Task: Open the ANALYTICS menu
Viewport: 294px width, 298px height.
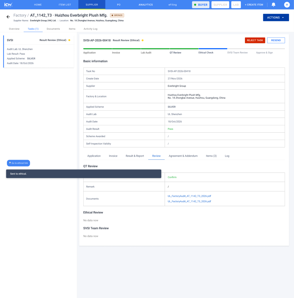Action: (146, 5)
